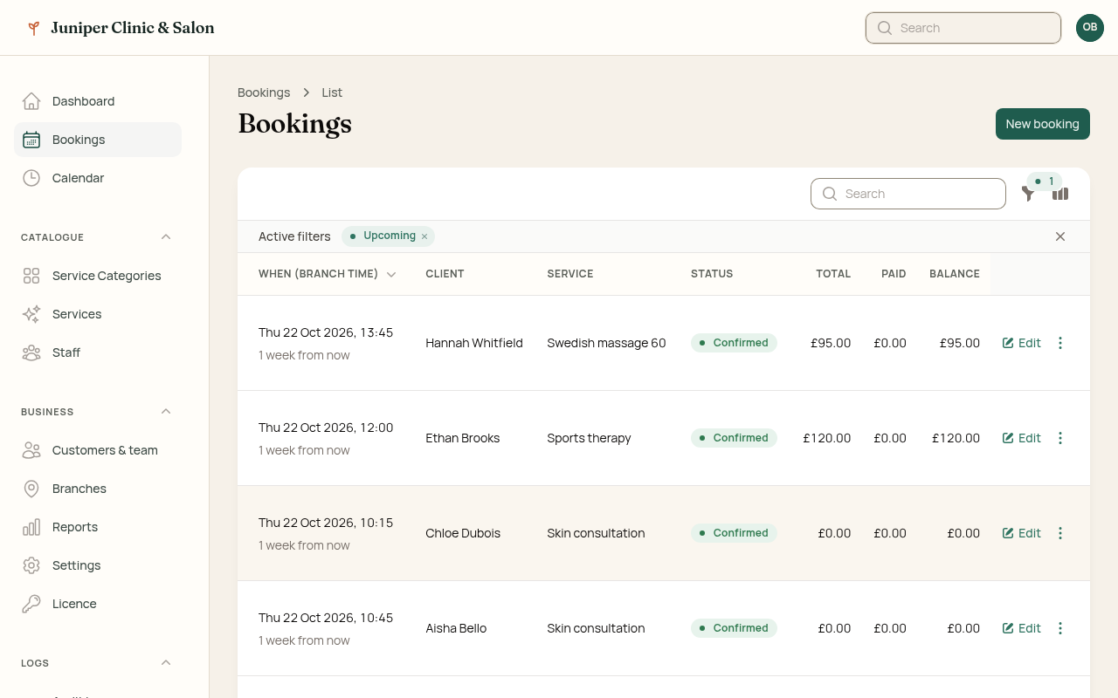Viewport: 1118px width, 698px height.
Task: Click the New booking button
Action: (1043, 124)
